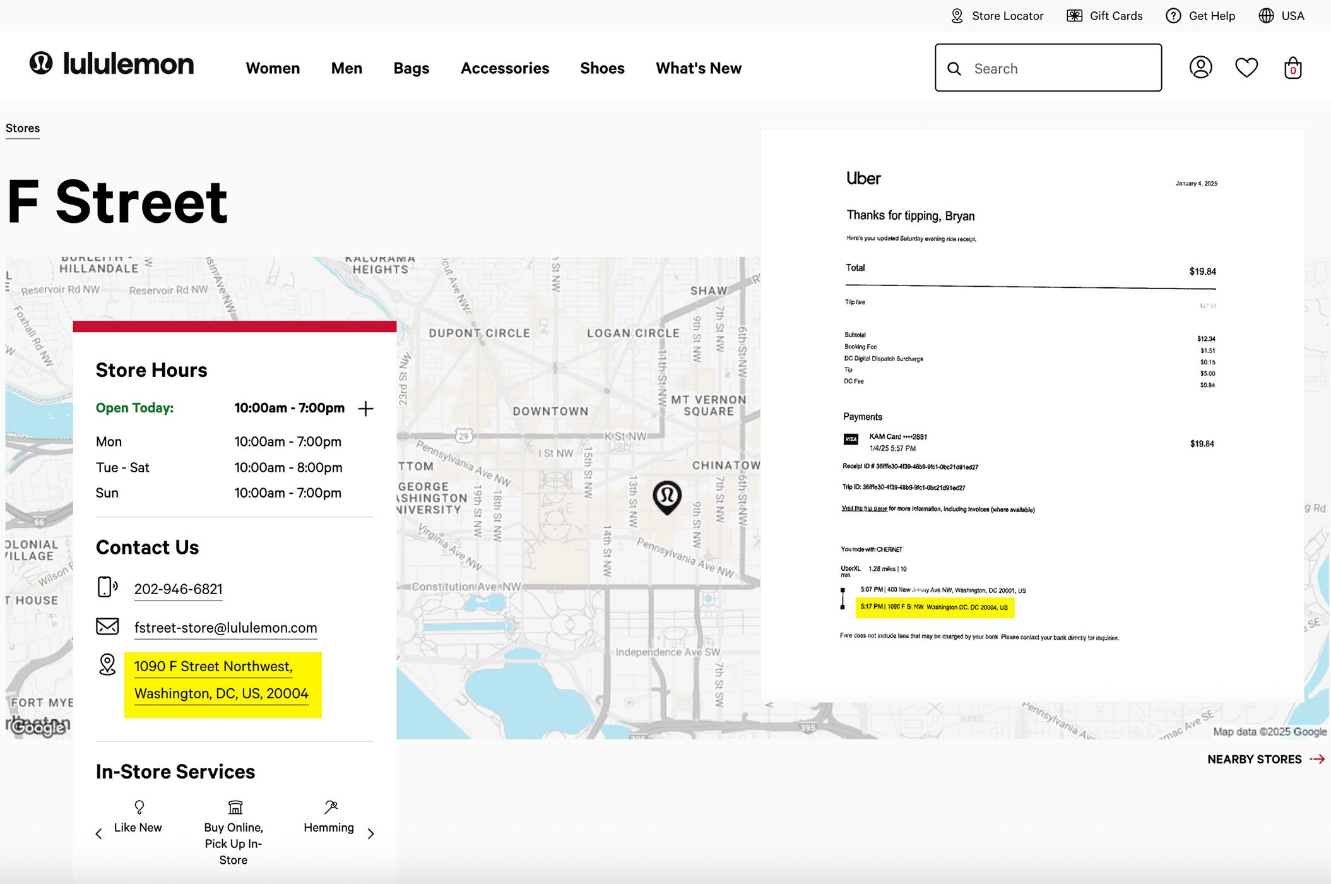The image size is (1331, 884).
Task: Open the Accessories menu
Action: [505, 68]
